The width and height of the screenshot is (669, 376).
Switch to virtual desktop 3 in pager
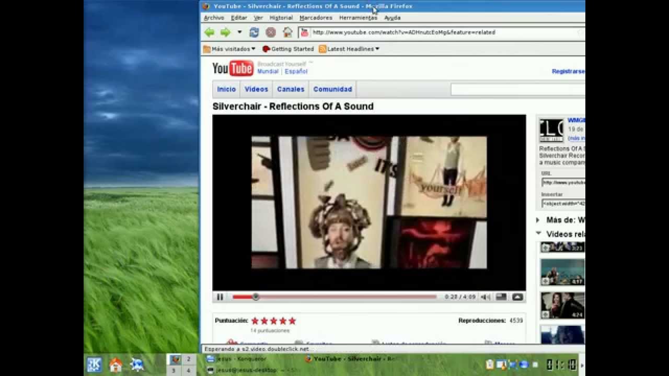(x=174, y=370)
